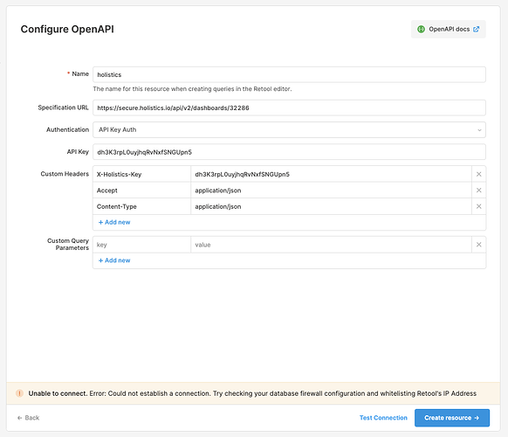This screenshot has width=508, height=437.
Task: Click the API Key label
Action: 78,151
